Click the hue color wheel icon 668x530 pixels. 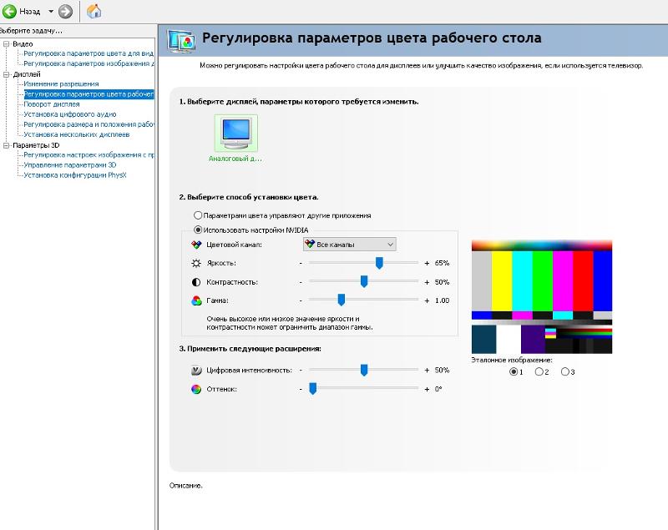(196, 389)
